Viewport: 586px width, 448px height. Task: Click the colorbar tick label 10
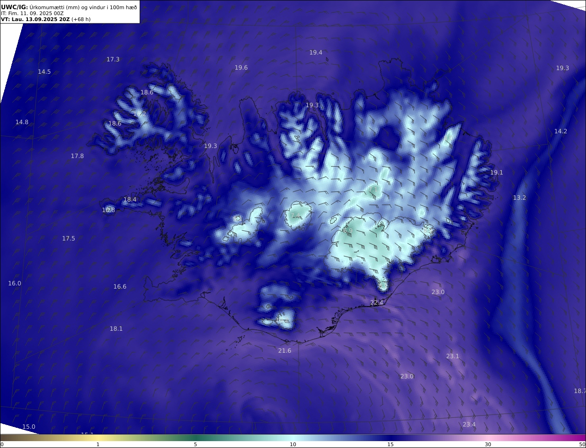(293, 444)
